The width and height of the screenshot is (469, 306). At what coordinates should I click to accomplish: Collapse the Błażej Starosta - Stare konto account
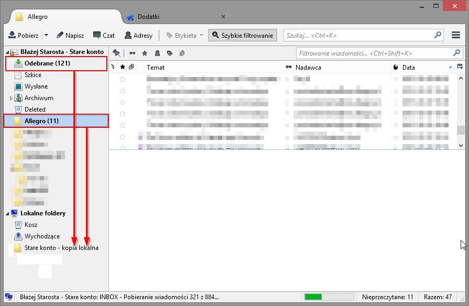[7, 52]
